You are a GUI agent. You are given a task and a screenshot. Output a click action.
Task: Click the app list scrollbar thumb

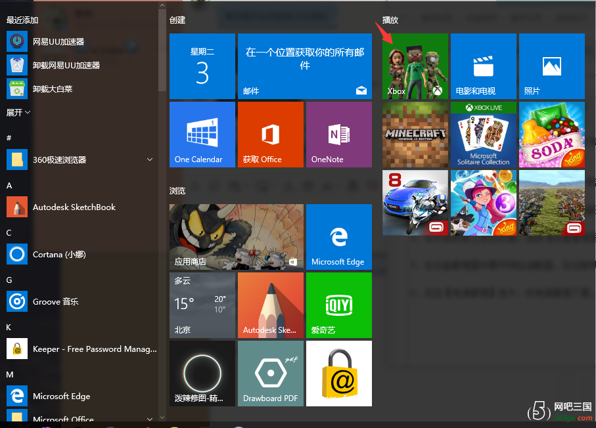click(x=162, y=50)
